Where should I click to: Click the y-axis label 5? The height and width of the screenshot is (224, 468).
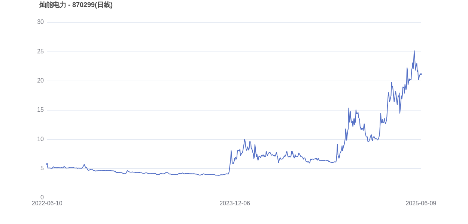(x=42, y=168)
